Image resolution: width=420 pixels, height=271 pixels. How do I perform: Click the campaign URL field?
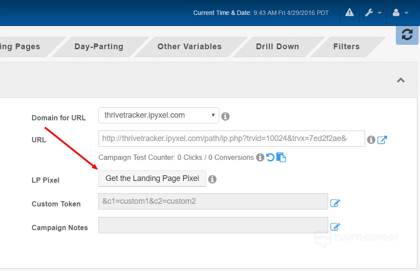click(232, 138)
